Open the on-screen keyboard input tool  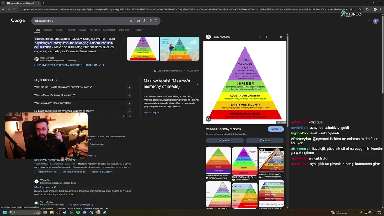click(x=138, y=21)
